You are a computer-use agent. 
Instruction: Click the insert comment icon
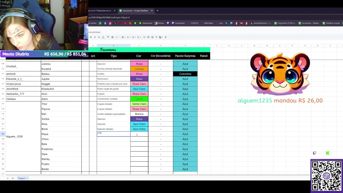click(x=148, y=37)
